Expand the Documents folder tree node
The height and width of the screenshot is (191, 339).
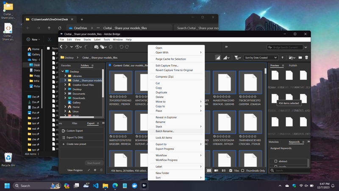click(65, 93)
